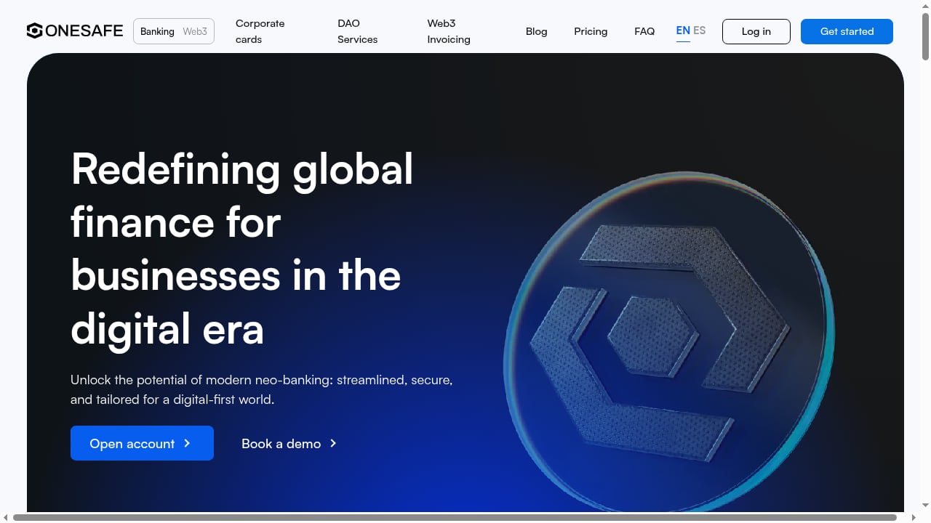Switch language to ES
Image resolution: width=931 pixels, height=523 pixels.
pos(699,31)
